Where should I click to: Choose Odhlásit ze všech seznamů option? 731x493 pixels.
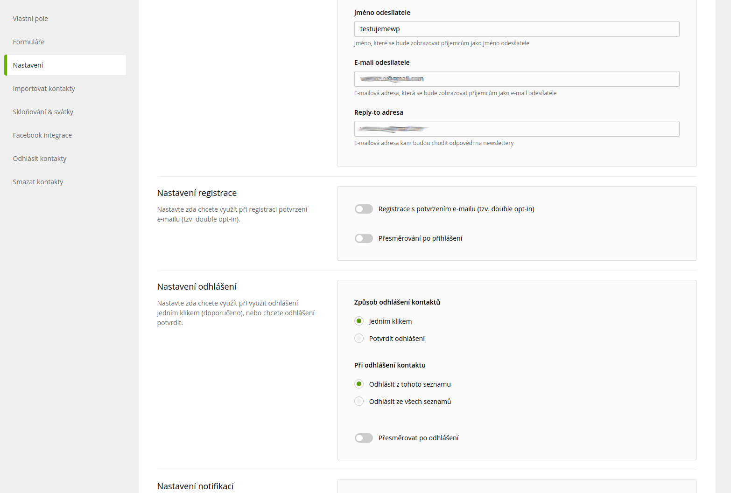(359, 401)
